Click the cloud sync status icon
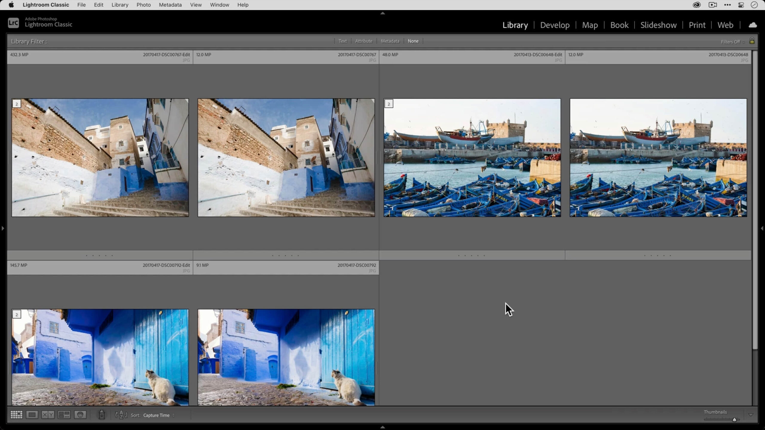The height and width of the screenshot is (430, 765). click(x=753, y=25)
